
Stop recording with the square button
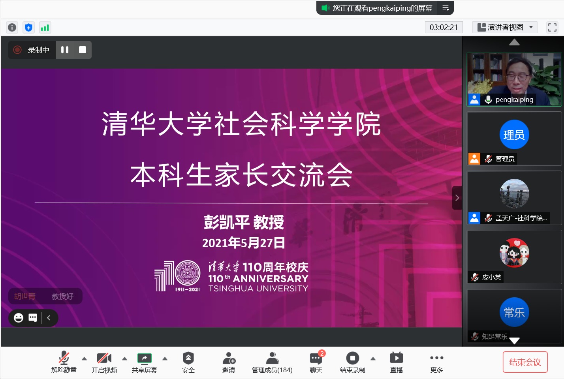[x=83, y=50]
